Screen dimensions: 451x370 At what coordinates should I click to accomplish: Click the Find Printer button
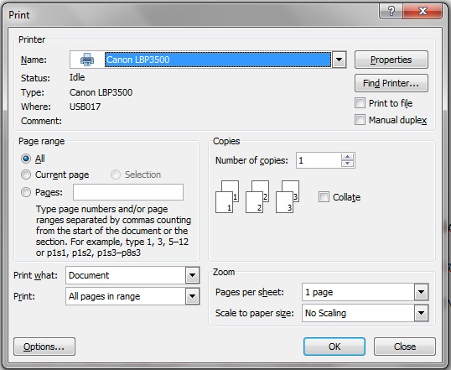391,83
